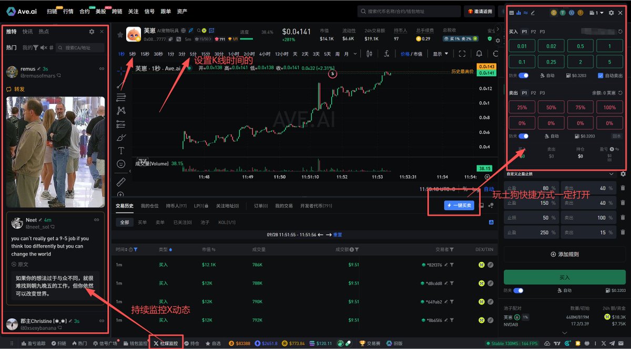631x349 pixels.
Task: Filter the 我的 tweets list
Action: tap(36, 48)
